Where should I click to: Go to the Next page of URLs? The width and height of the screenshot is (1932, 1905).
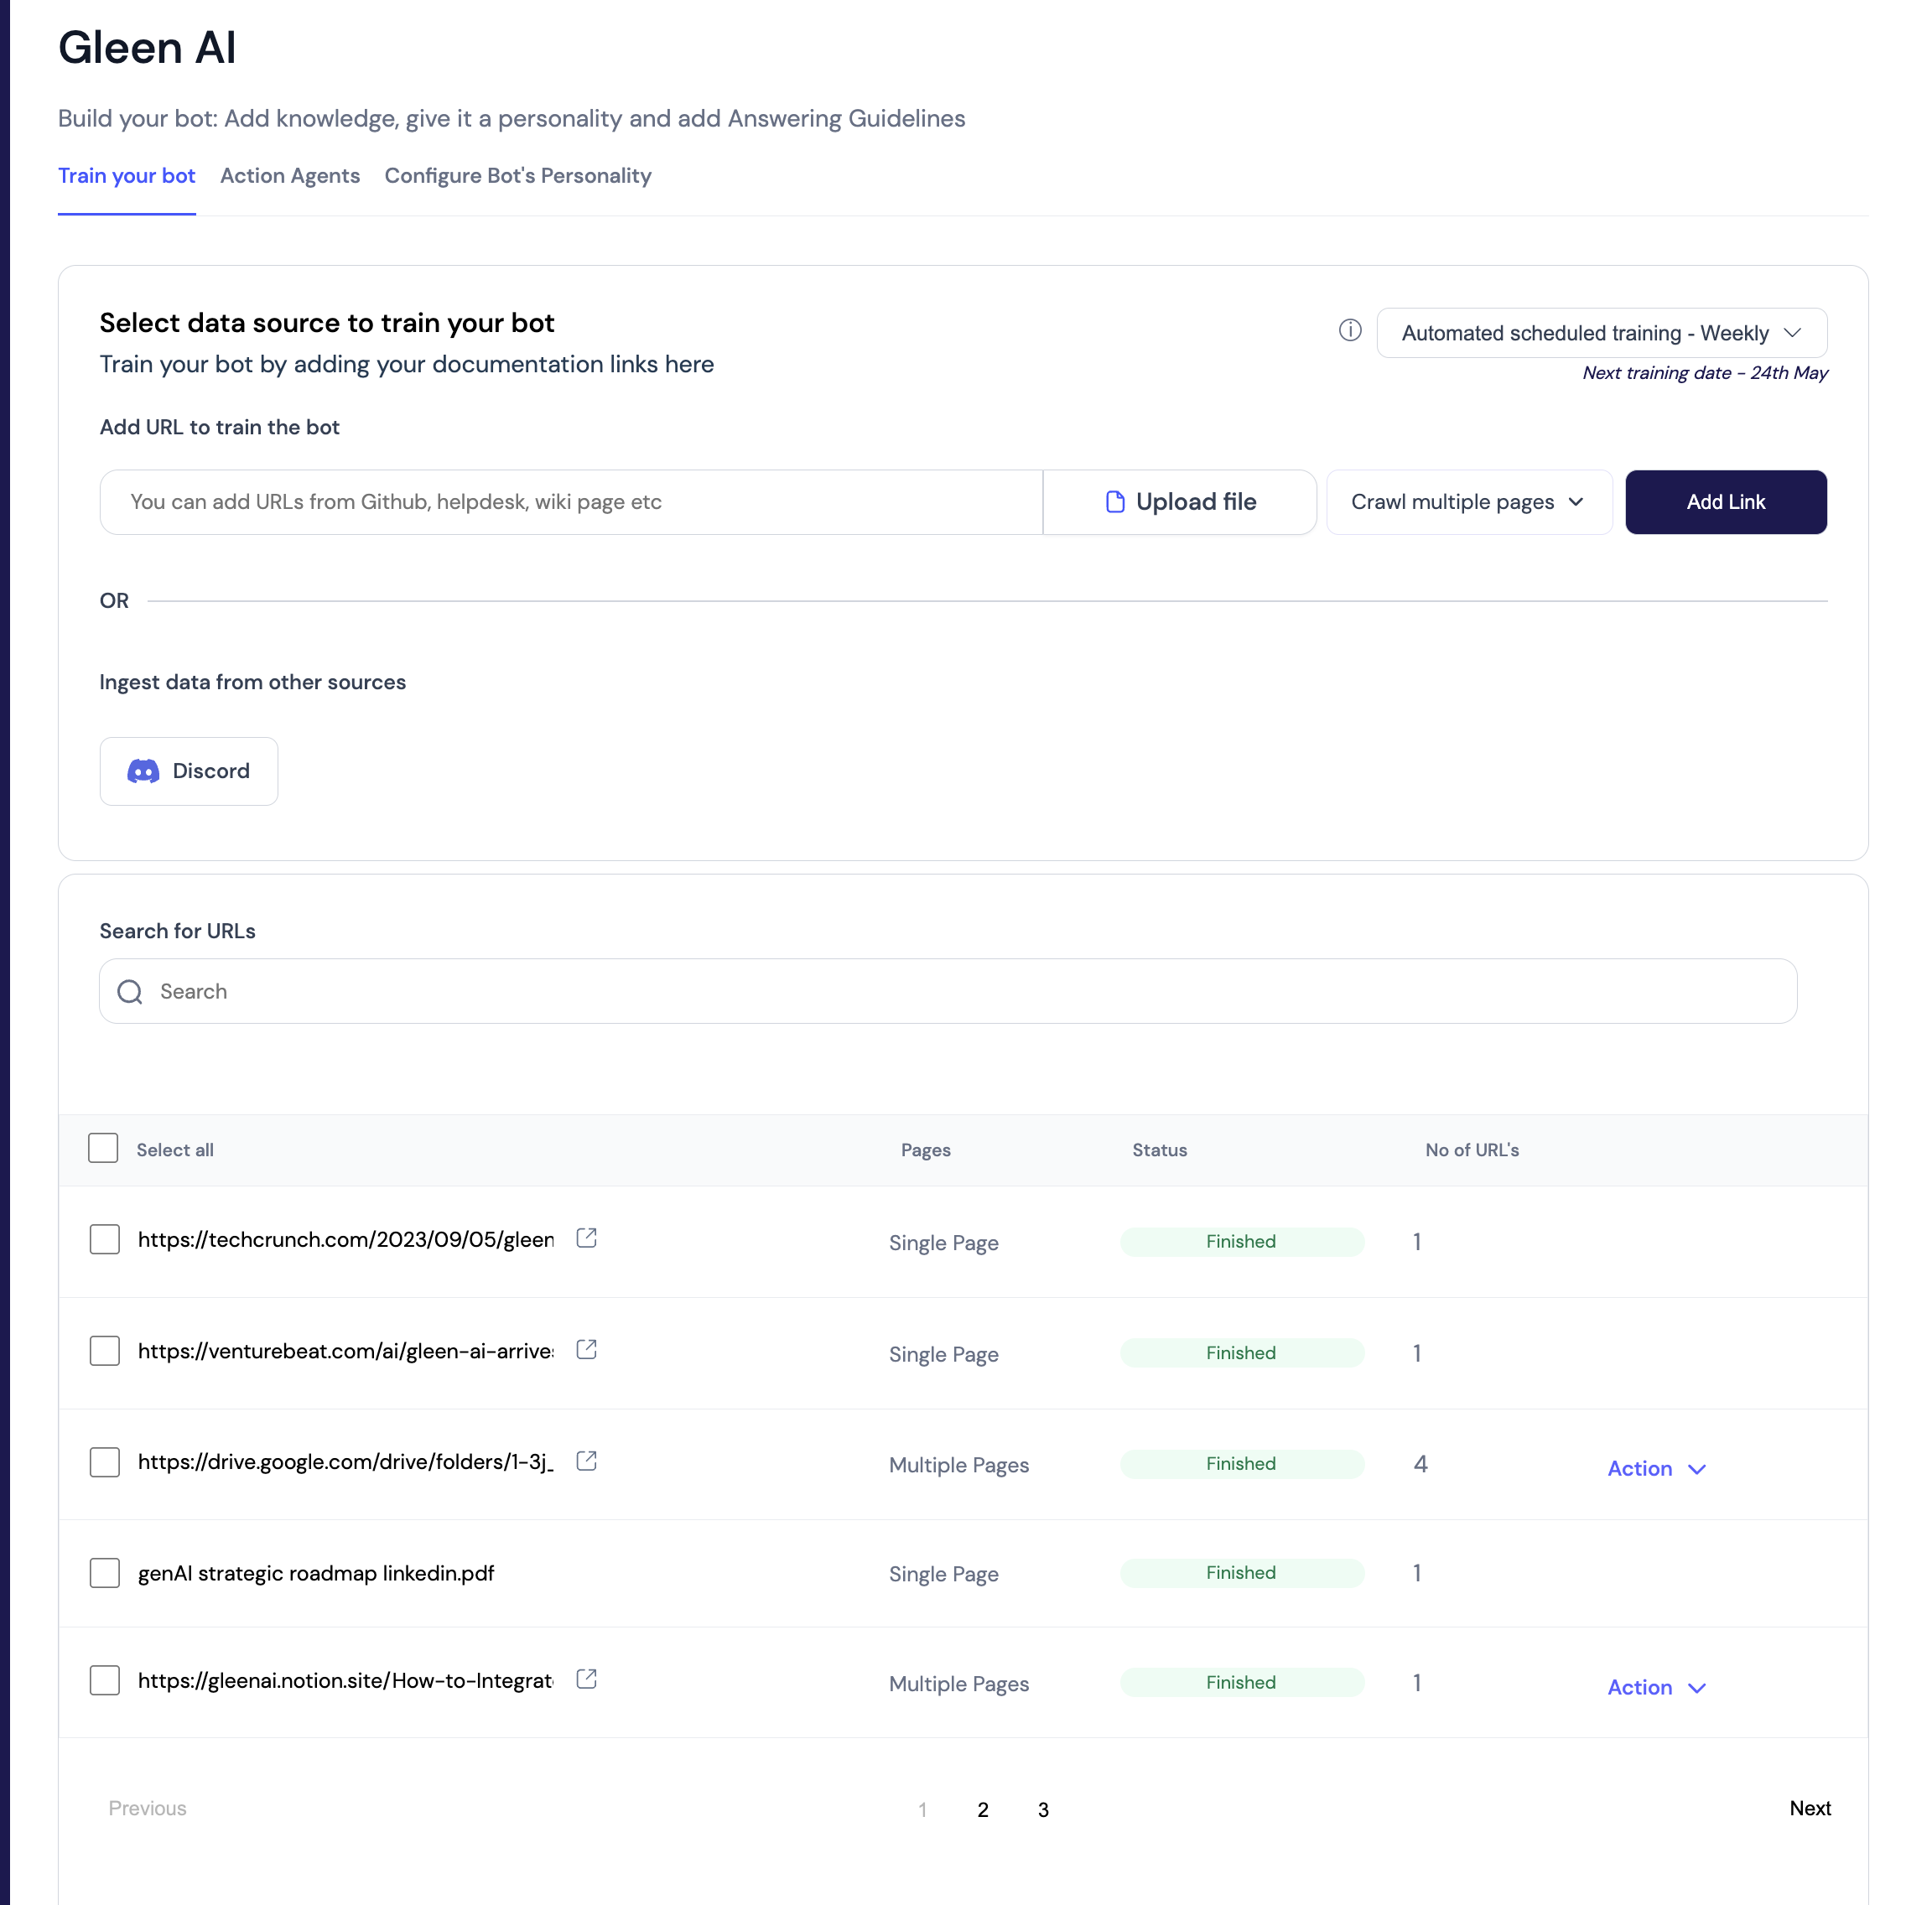1809,1808
